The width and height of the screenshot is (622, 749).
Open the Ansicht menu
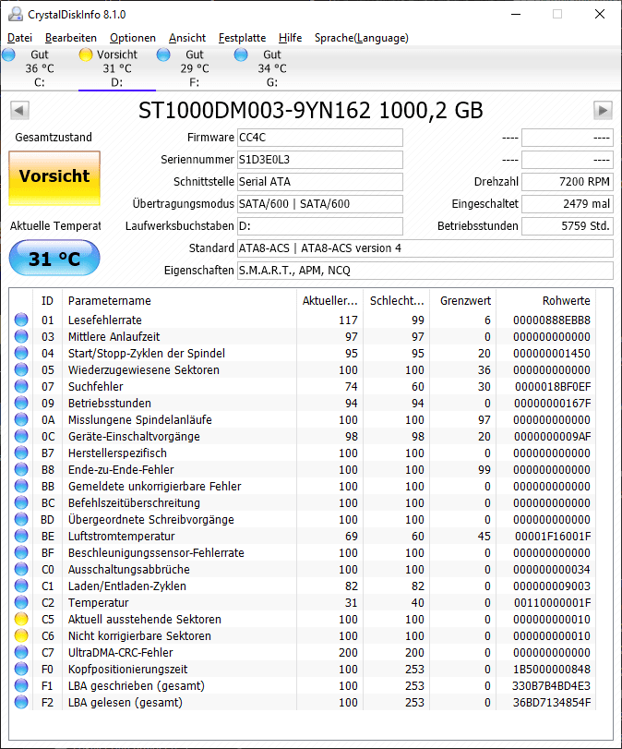187,38
